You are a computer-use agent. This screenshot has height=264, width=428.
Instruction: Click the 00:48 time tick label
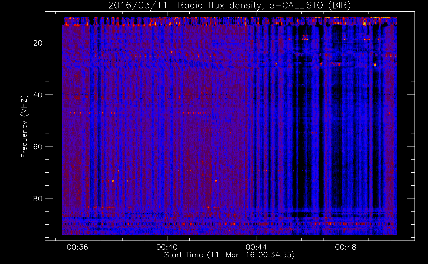tap(346, 247)
